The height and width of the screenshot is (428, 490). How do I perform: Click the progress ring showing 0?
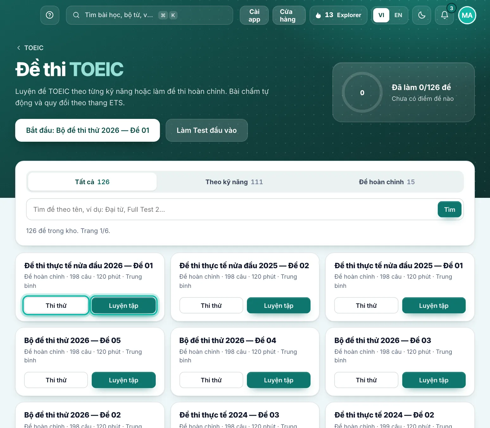(362, 93)
